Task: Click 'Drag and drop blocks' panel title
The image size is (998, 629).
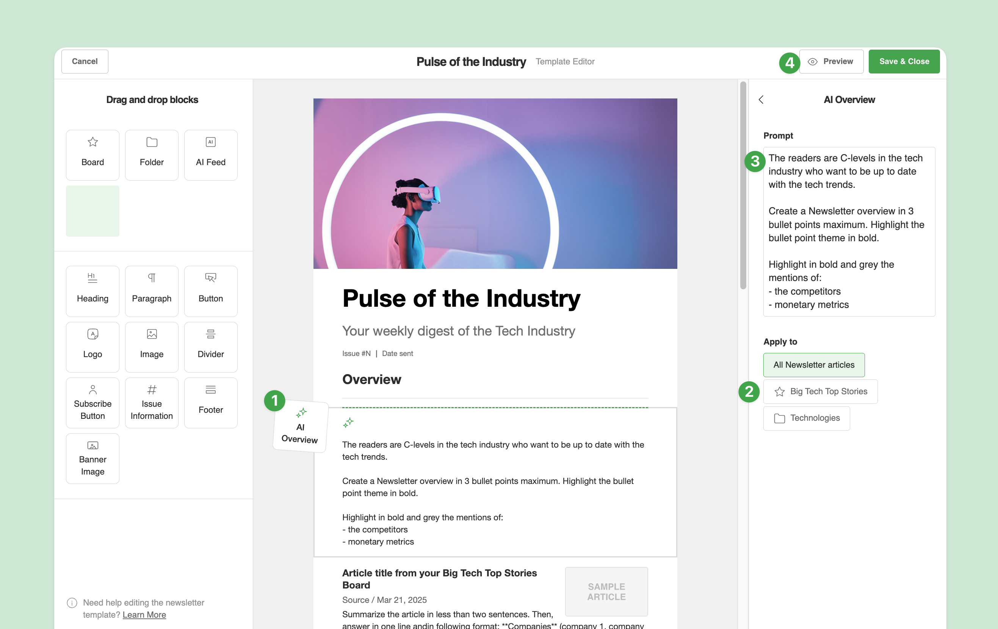Action: (152, 100)
